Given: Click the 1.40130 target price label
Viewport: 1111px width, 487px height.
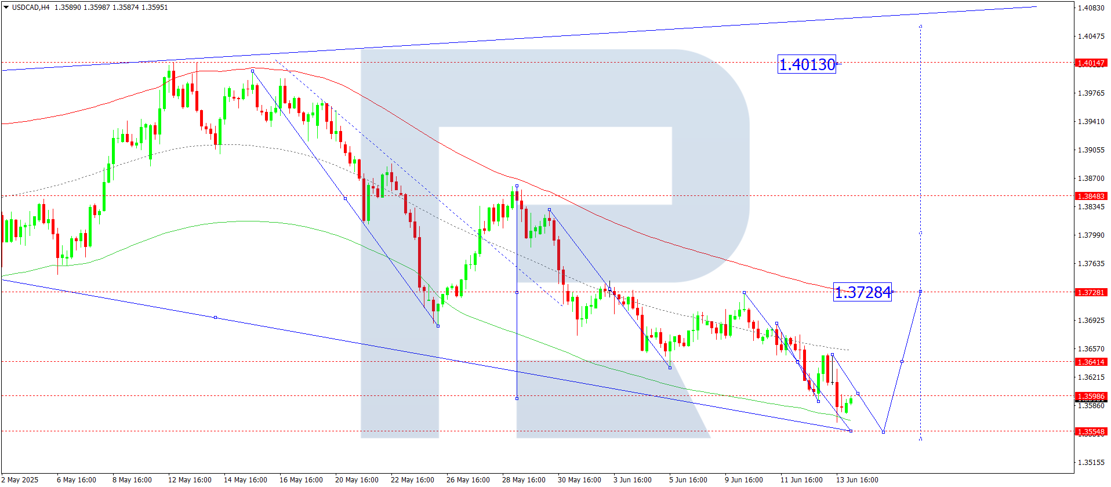Looking at the screenshot, I should [x=807, y=64].
